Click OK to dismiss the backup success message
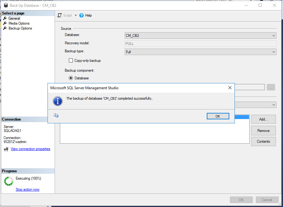The image size is (283, 207). click(x=218, y=116)
